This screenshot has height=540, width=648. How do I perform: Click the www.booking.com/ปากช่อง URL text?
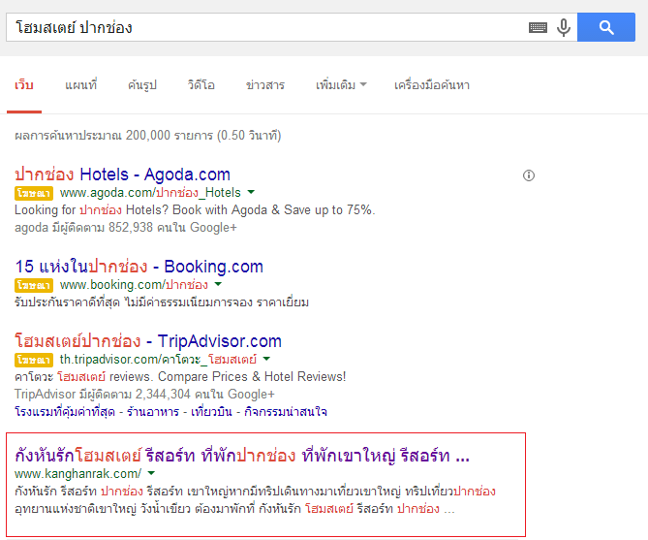(x=134, y=285)
